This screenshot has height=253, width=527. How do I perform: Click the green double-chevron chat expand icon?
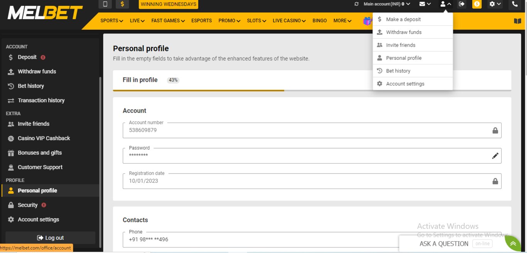pos(513,244)
